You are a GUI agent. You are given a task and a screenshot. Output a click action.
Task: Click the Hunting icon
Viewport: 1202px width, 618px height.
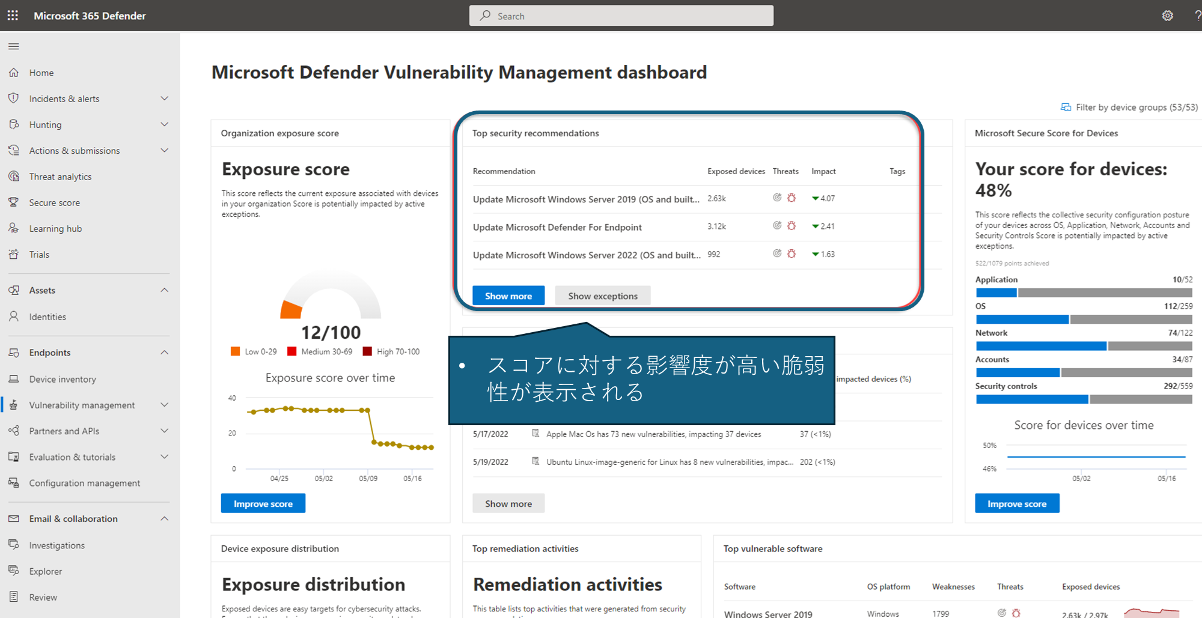[x=14, y=124]
